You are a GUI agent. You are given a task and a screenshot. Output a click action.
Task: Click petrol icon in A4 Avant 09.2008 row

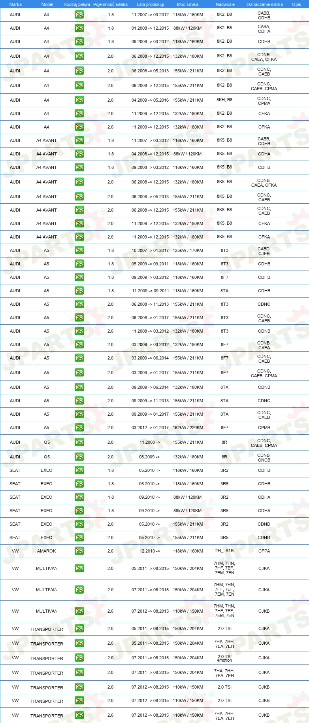point(79,167)
